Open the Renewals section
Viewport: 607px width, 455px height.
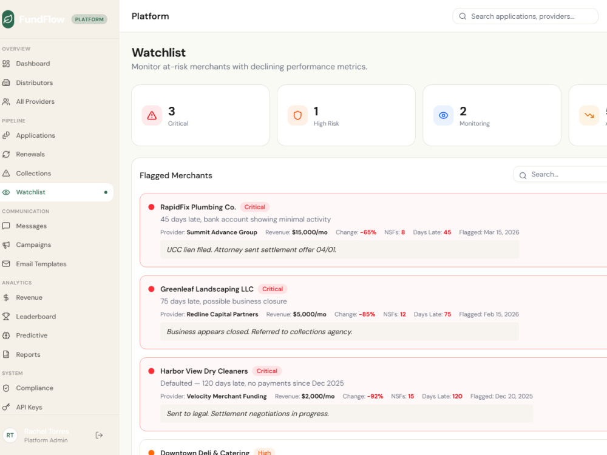pos(56,154)
